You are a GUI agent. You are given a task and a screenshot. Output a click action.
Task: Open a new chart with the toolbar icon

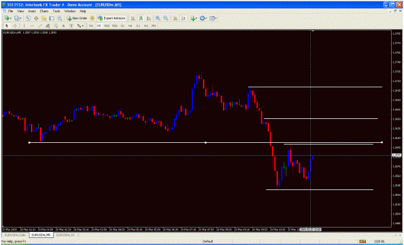pos(6,18)
